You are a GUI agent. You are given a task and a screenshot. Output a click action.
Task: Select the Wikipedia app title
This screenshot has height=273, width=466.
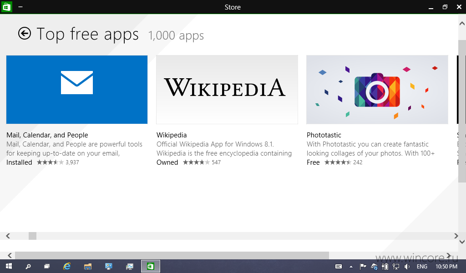point(172,135)
